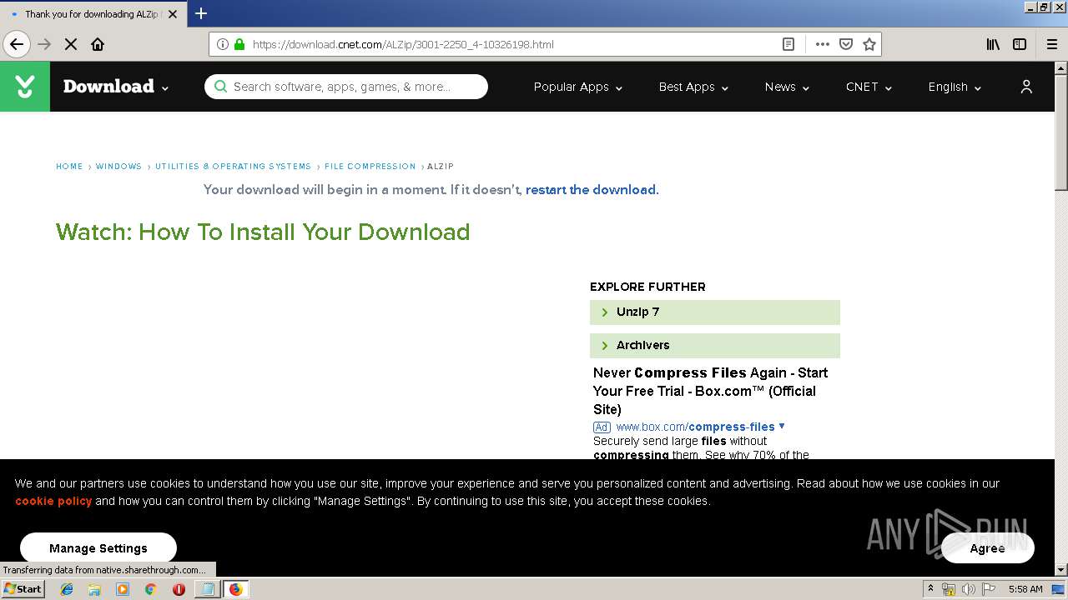1068x600 pixels.
Task: Launch Windows Media Player from taskbar
Action: [x=123, y=589]
